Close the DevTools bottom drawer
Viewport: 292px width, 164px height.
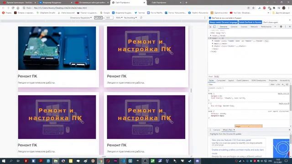click(290, 130)
